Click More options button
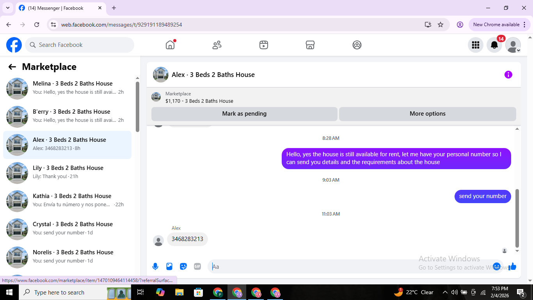 [428, 114]
